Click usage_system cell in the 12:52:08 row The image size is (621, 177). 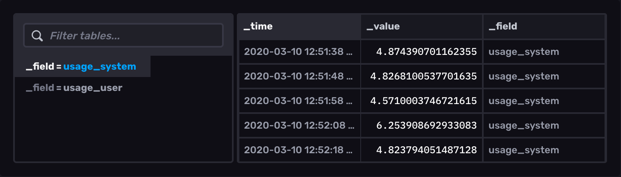click(x=524, y=125)
